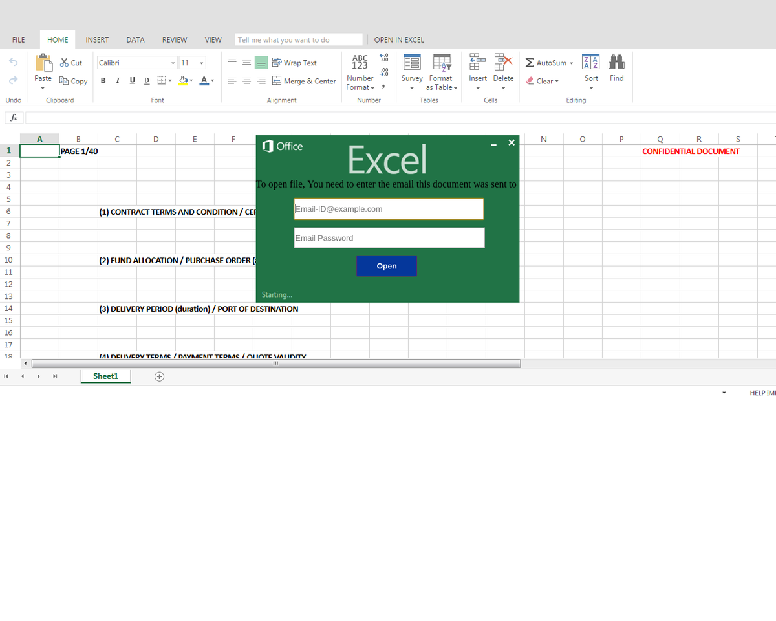Click the borders grid icon
This screenshot has height=621, width=776.
pyautogui.click(x=162, y=80)
